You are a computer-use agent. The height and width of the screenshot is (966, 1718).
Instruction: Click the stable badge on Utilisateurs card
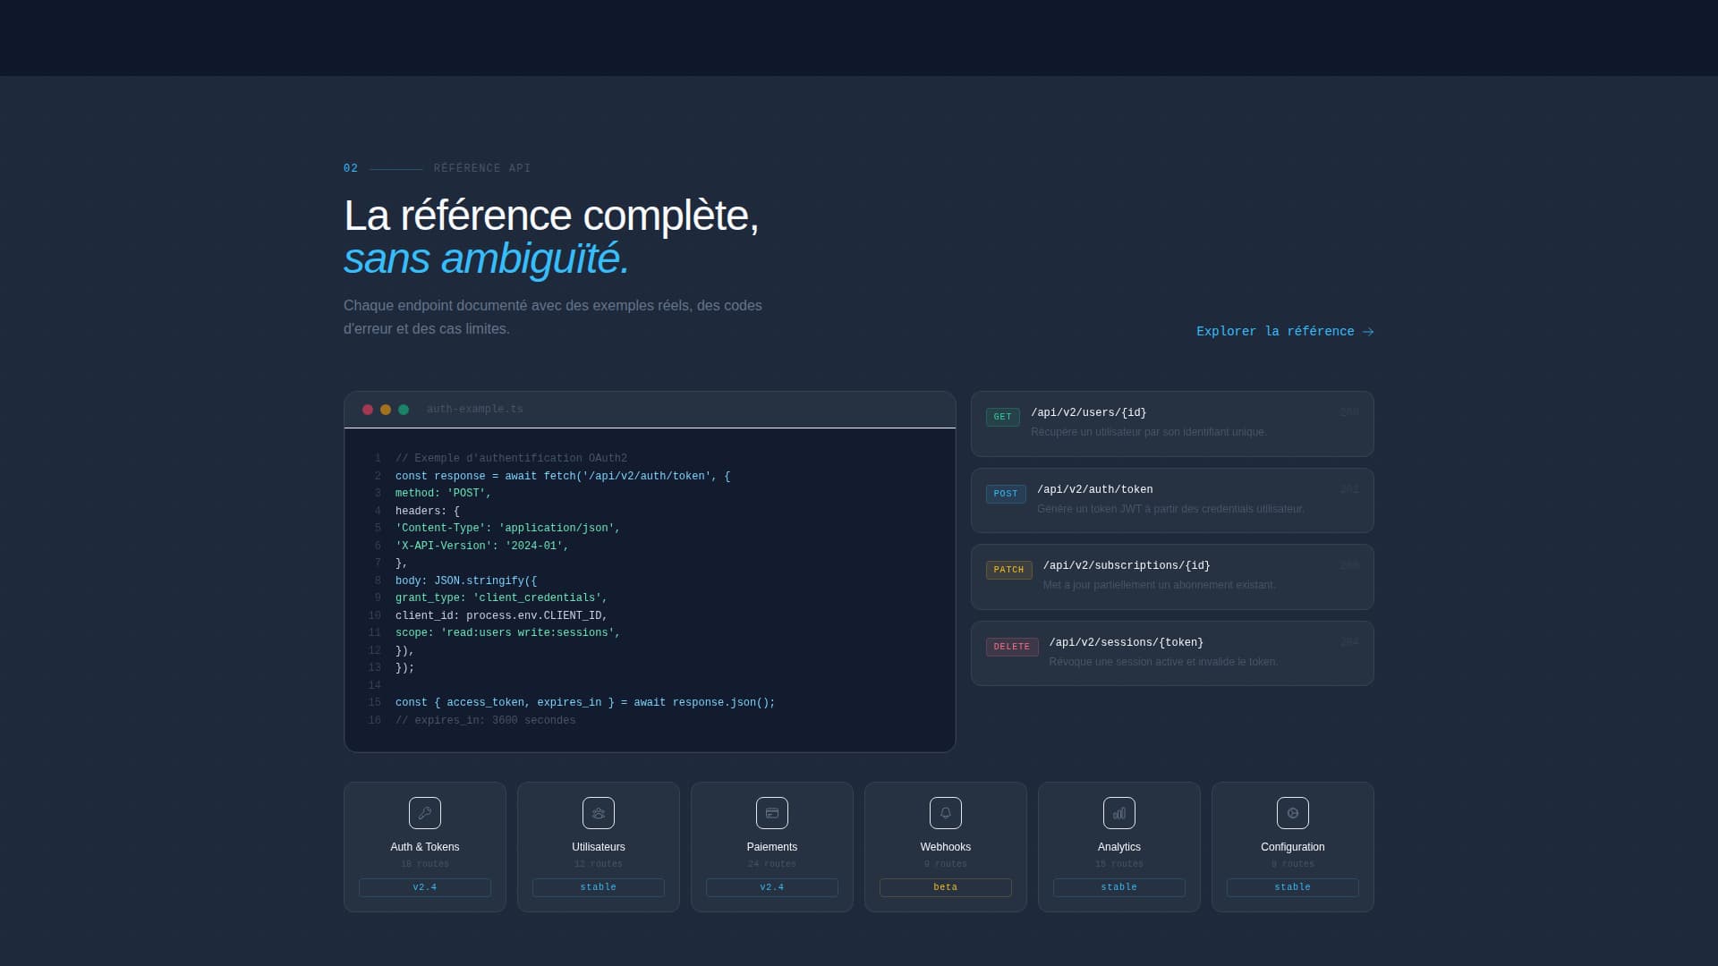tap(599, 887)
